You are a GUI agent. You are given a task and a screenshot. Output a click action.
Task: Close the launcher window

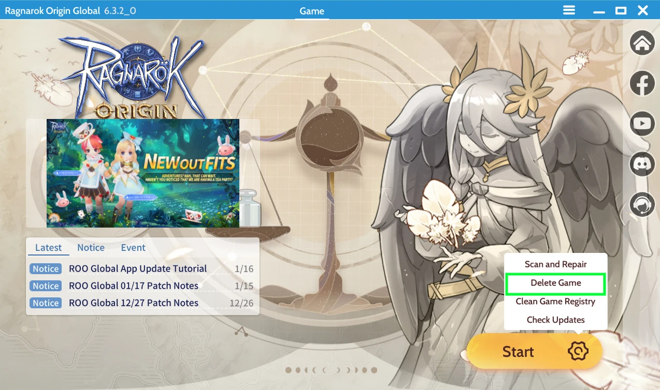point(643,10)
